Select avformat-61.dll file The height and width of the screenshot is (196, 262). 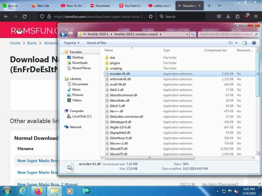click(x=120, y=79)
